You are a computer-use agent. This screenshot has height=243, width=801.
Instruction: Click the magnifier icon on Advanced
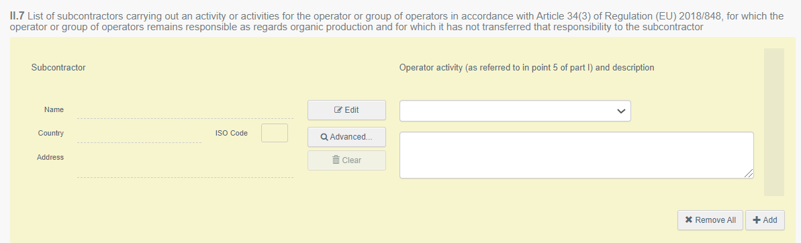click(324, 137)
